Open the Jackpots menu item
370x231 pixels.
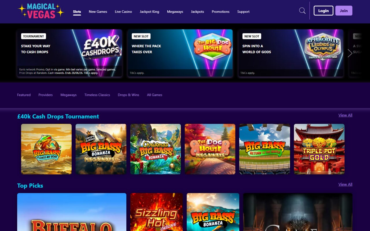click(197, 12)
